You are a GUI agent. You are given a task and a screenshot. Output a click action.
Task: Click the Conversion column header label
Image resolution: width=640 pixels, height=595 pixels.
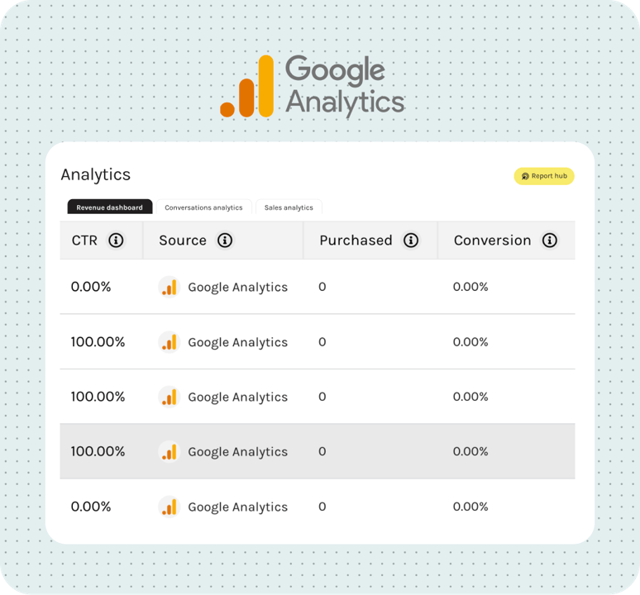pos(492,240)
